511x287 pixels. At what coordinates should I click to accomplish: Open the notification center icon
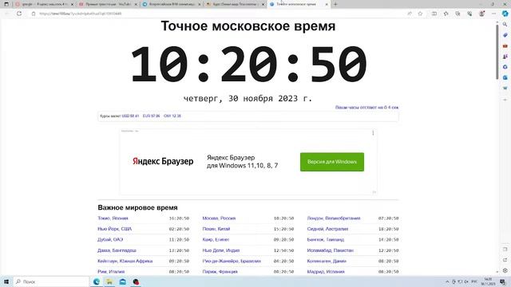[502, 281]
